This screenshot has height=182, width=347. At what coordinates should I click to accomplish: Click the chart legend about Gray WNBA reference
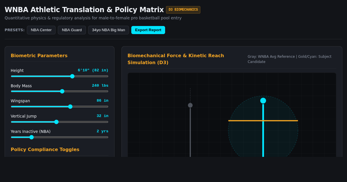tap(289, 59)
